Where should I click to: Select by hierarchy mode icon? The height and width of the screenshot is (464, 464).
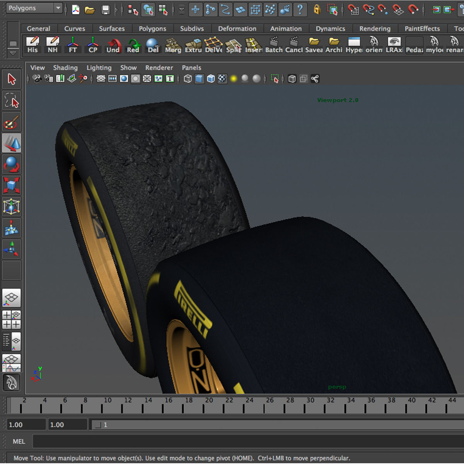[133, 10]
